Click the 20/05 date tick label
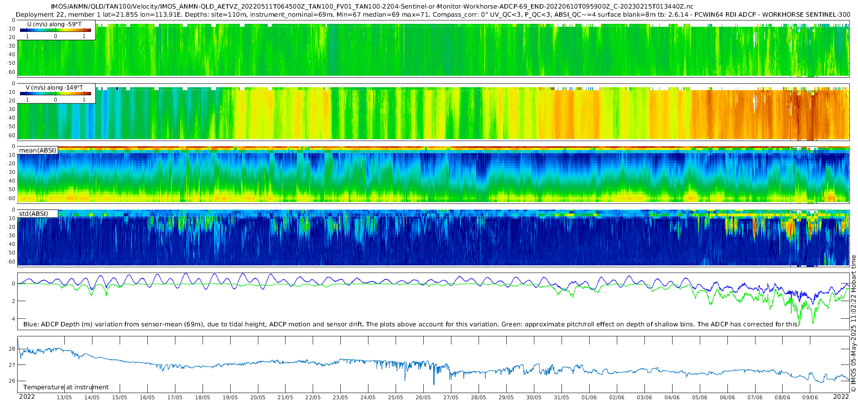858x405 pixels. pyautogui.click(x=258, y=397)
